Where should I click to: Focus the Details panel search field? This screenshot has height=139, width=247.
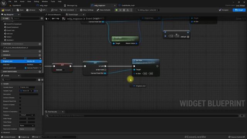click(19, 80)
